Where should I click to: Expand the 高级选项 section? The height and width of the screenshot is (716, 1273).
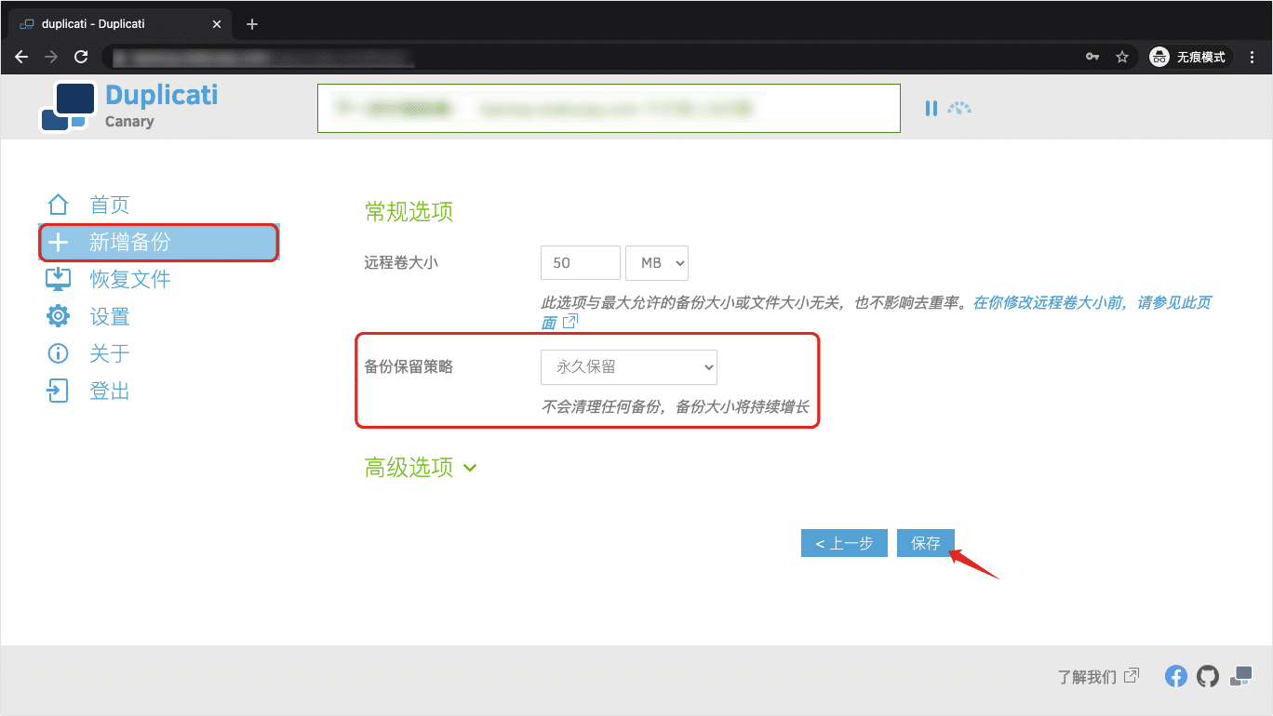[421, 467]
